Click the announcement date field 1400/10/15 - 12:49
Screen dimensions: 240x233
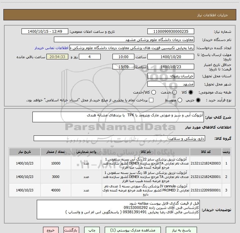click(x=45, y=32)
